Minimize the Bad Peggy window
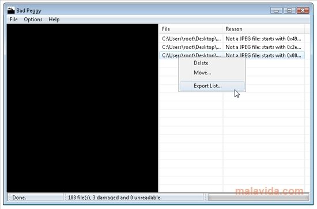Image resolution: width=317 pixels, height=209 pixels. click(276, 10)
